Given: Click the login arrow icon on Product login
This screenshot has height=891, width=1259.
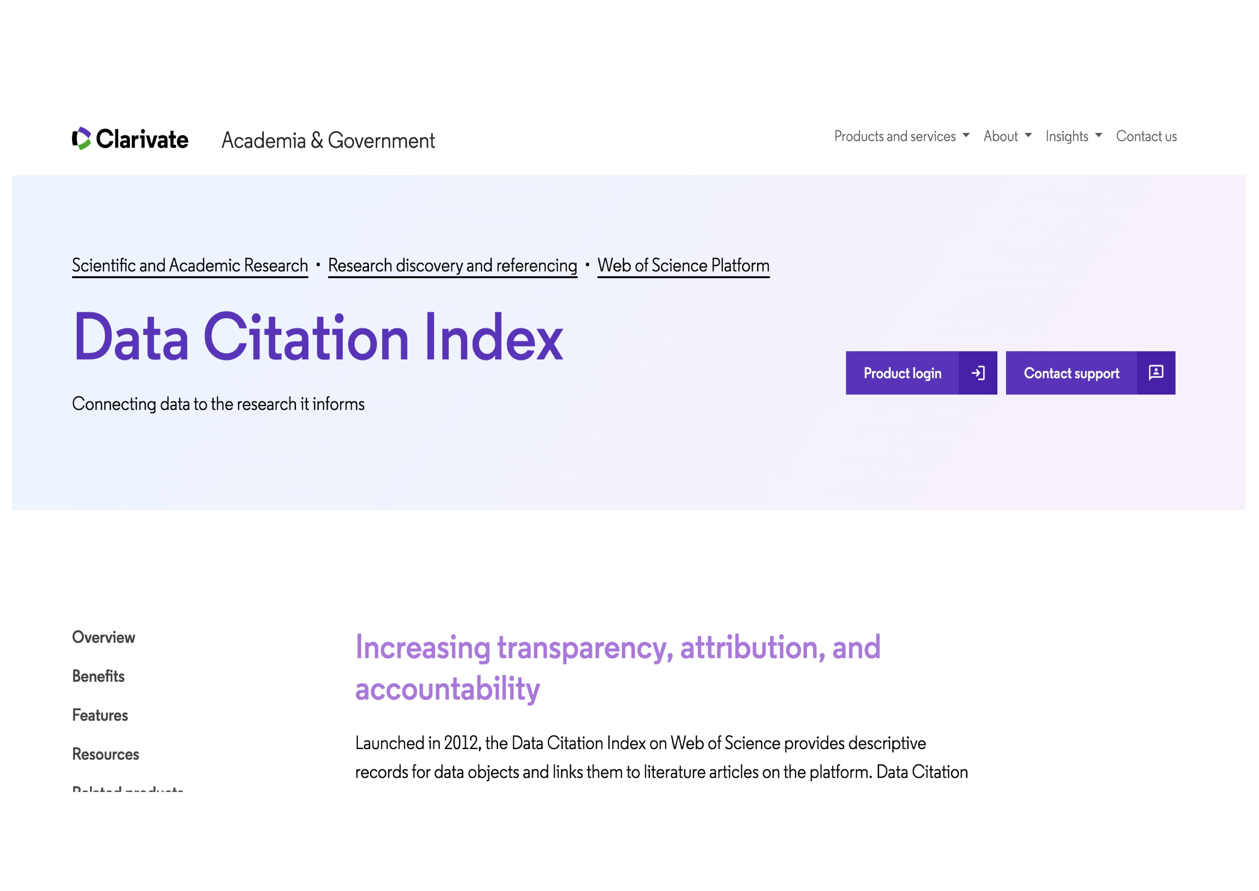Looking at the screenshot, I should coord(978,372).
